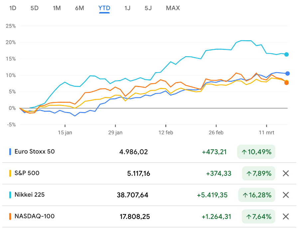This screenshot has width=302, height=232.
Task: Click the 5.117,16 index value
Action: point(139,174)
